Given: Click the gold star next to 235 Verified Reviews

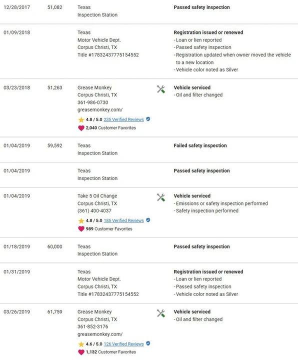Looking at the screenshot, I should pyautogui.click(x=81, y=119).
